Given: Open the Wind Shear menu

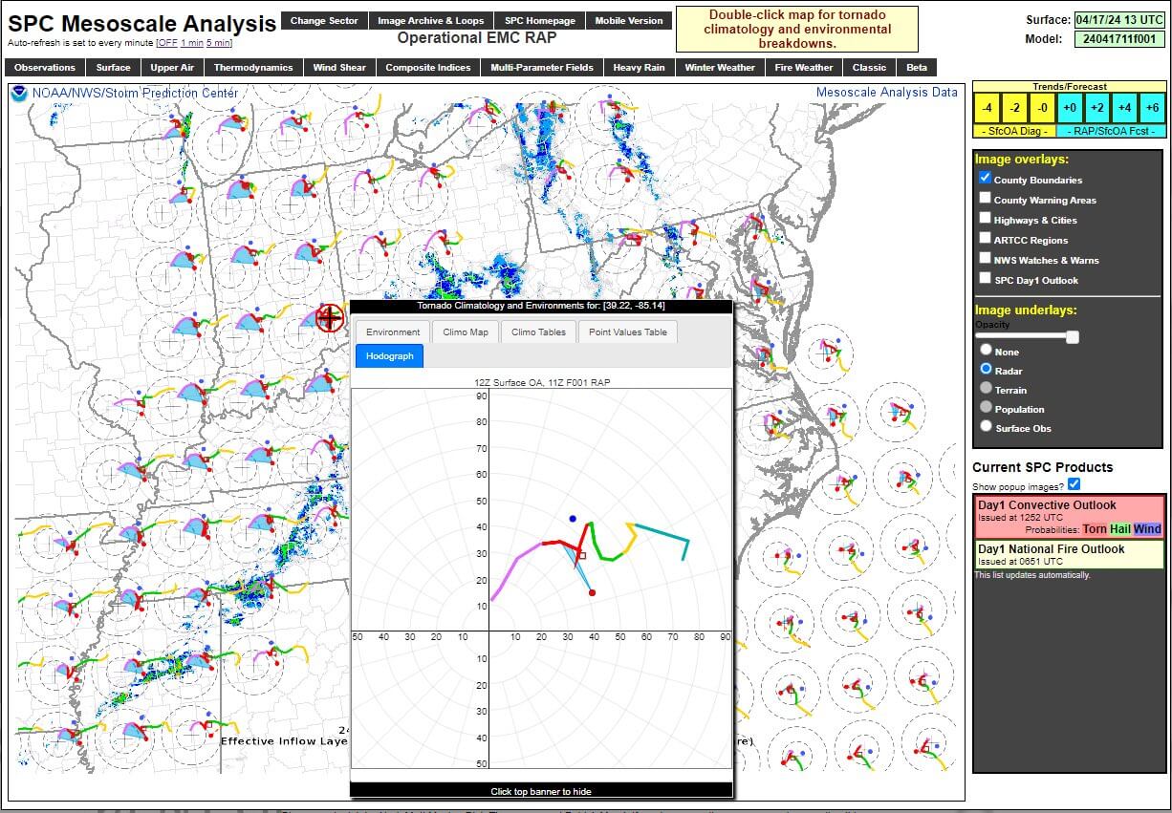Looking at the screenshot, I should [339, 67].
